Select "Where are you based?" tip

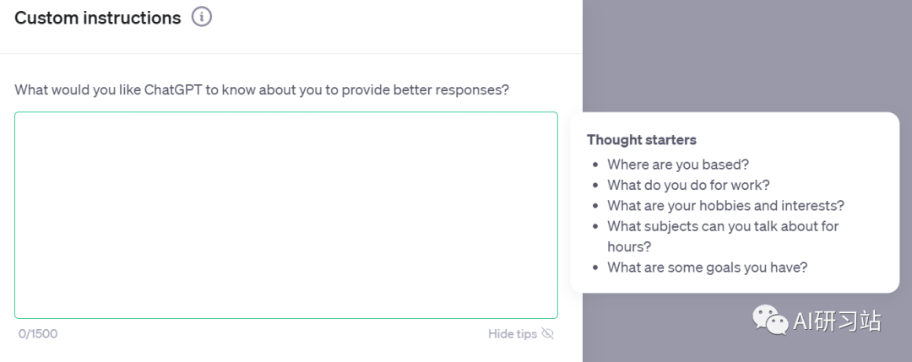tap(678, 165)
